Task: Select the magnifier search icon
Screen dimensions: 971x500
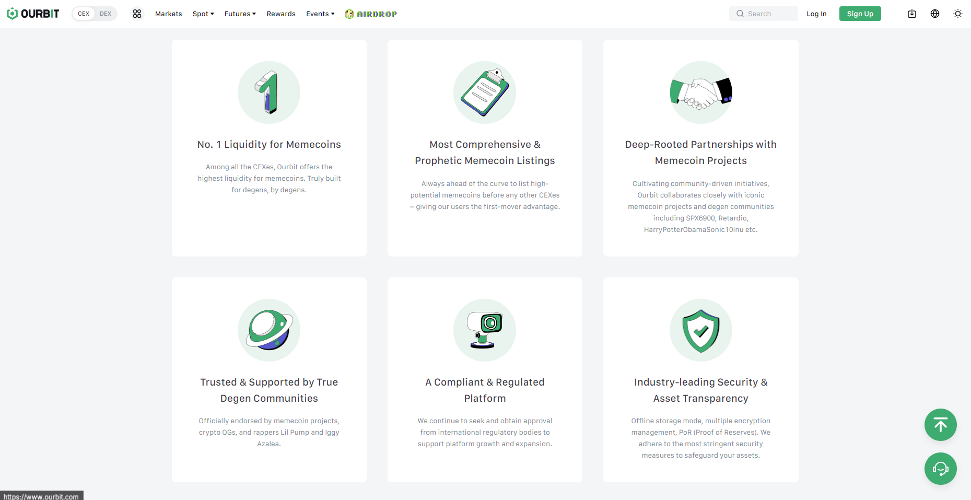Action: pyautogui.click(x=740, y=14)
